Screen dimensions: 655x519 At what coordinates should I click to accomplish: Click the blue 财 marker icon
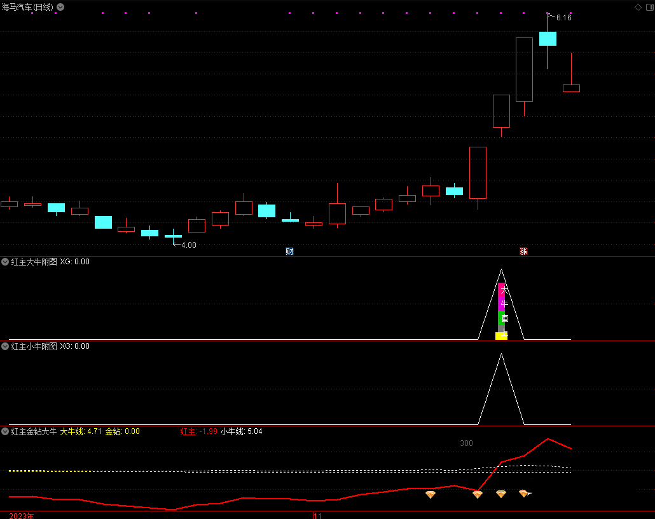pos(289,251)
